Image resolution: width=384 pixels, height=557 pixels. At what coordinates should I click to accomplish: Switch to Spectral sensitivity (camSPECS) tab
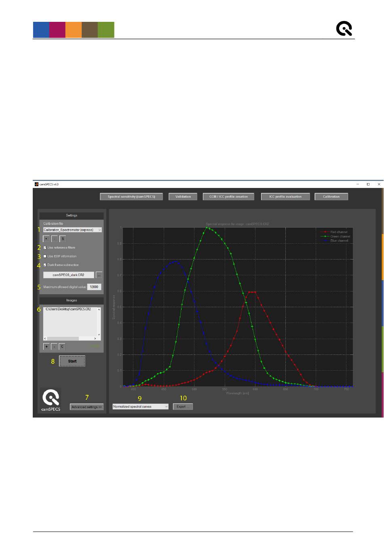[131, 197]
